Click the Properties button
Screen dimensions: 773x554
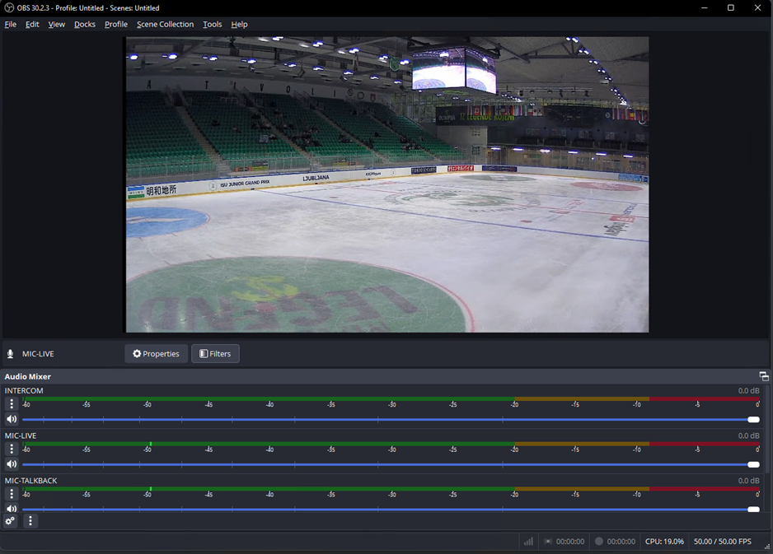[x=156, y=354]
